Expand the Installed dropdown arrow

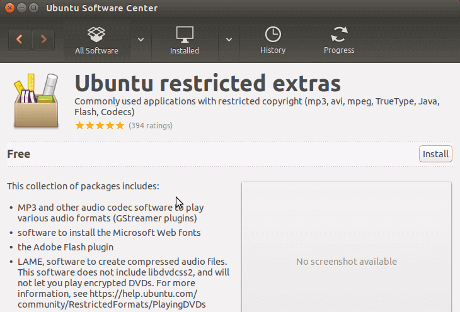pyautogui.click(x=229, y=40)
